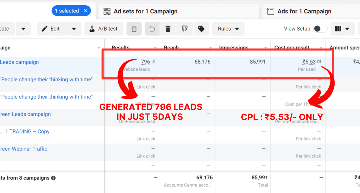Click the clipboard paste icon
The image size is (360, 193).
click(134, 29)
